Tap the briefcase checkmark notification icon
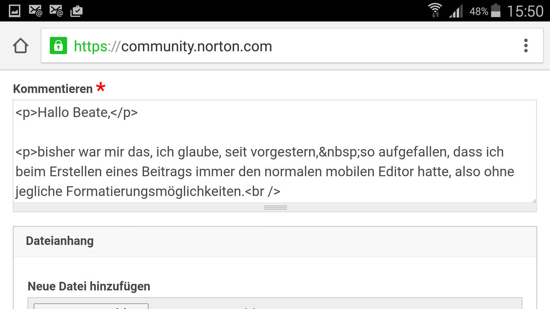This screenshot has height=309, width=550. pyautogui.click(x=76, y=11)
